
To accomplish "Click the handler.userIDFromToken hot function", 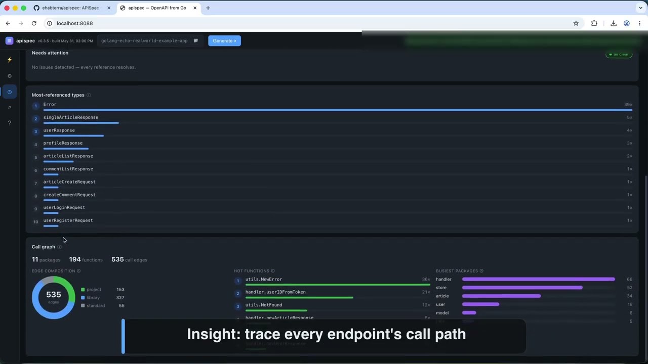I will [x=275, y=292].
